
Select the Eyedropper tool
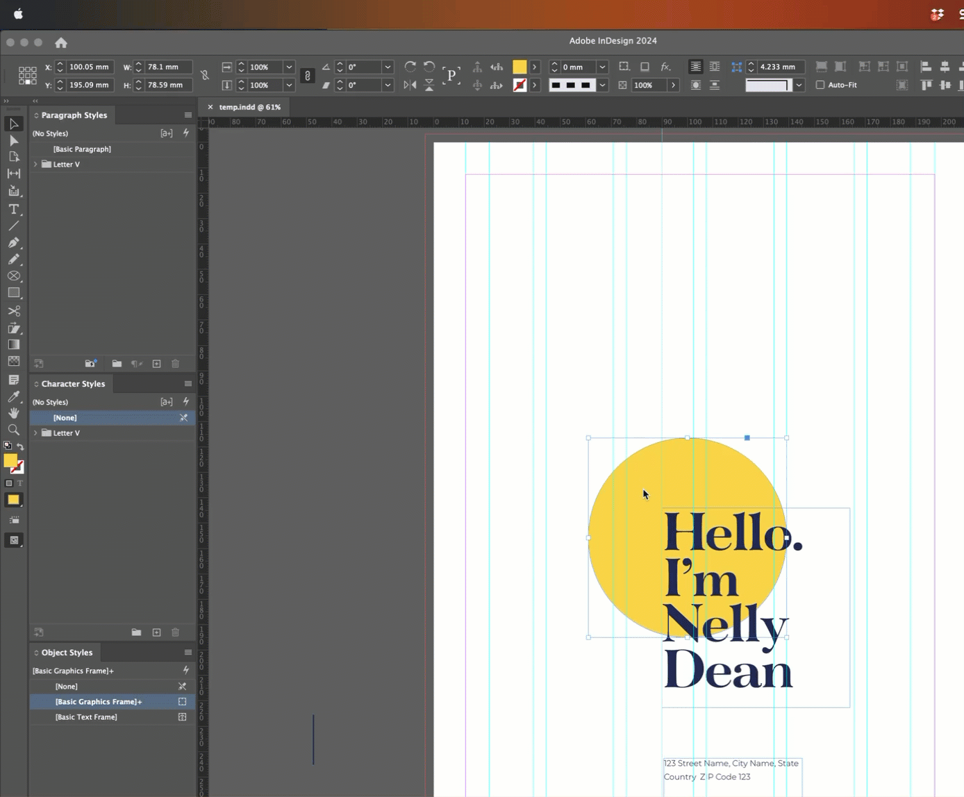(14, 396)
